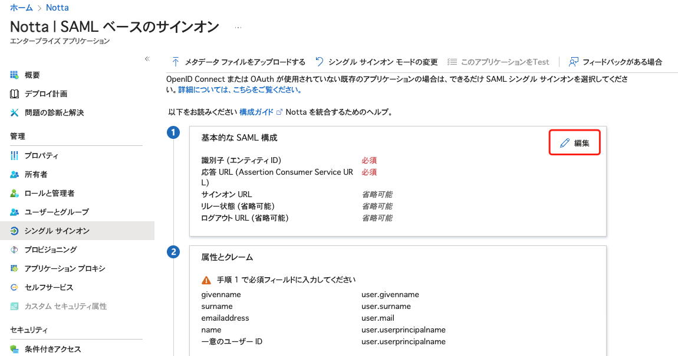Open プロビジョニング page
This screenshot has height=356, width=678.
(x=51, y=249)
